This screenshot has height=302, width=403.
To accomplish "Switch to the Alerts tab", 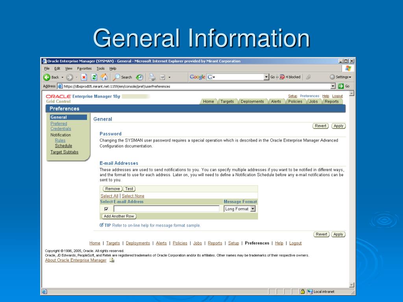I will [x=276, y=101].
